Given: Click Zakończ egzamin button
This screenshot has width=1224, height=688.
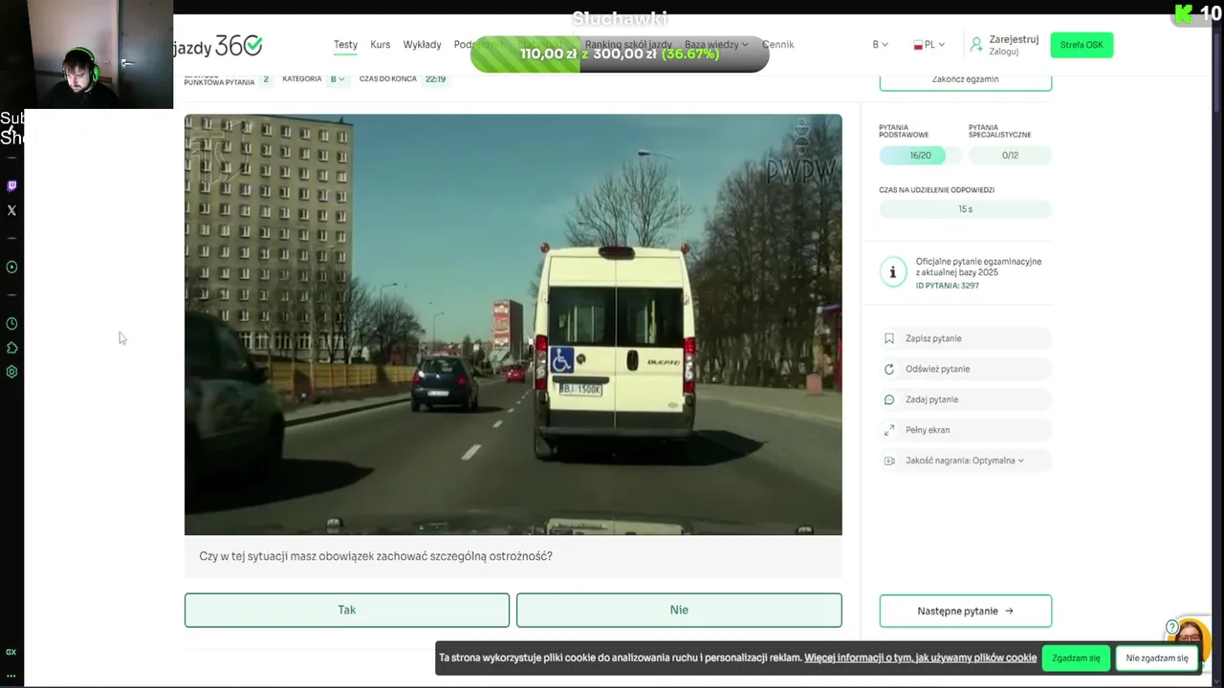Looking at the screenshot, I should (965, 79).
